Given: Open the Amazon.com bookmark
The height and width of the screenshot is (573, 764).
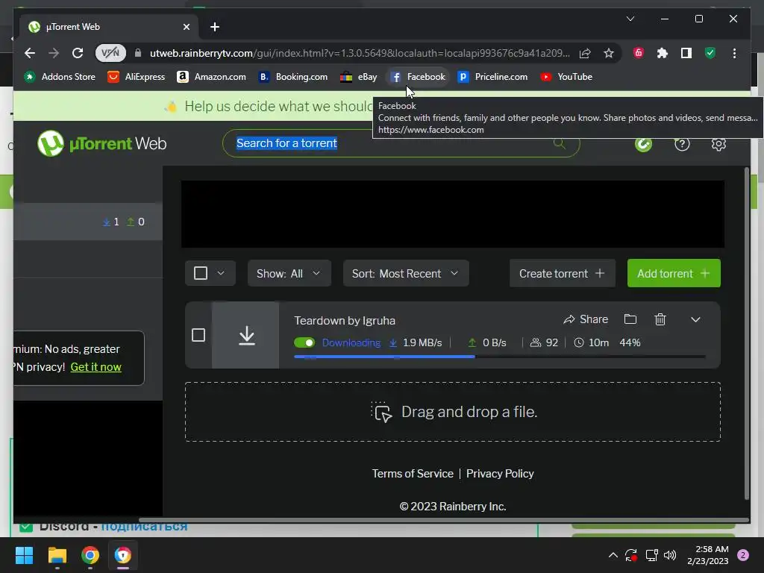Looking at the screenshot, I should [x=211, y=77].
